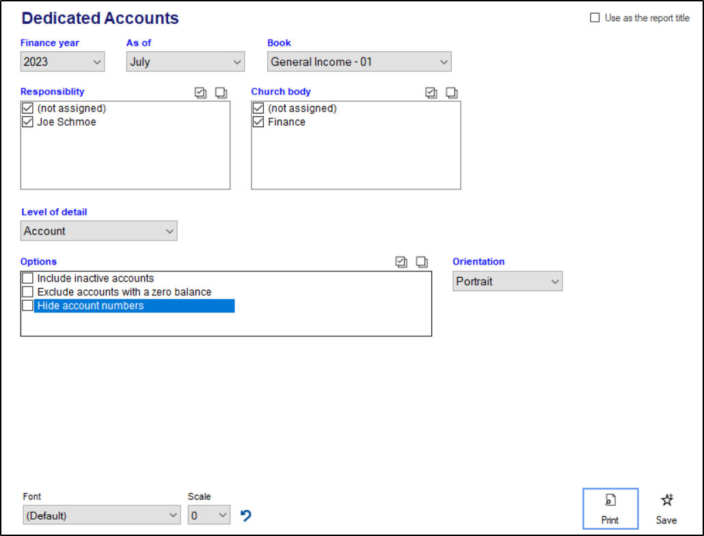Screen dimensions: 704x536
Task: Uncheck Joe Schmoe responsibility
Action: (x=27, y=122)
